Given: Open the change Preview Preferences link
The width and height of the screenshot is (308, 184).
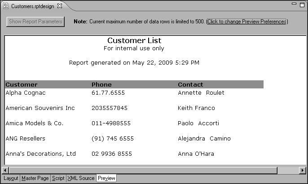Looking at the screenshot, I should pos(246,22).
